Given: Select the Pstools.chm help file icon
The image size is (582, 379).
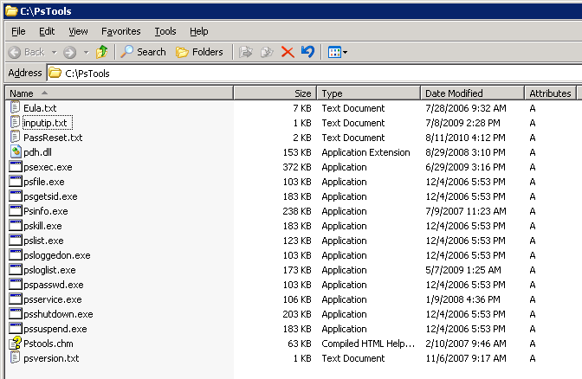Looking at the screenshot, I should 16,343.
